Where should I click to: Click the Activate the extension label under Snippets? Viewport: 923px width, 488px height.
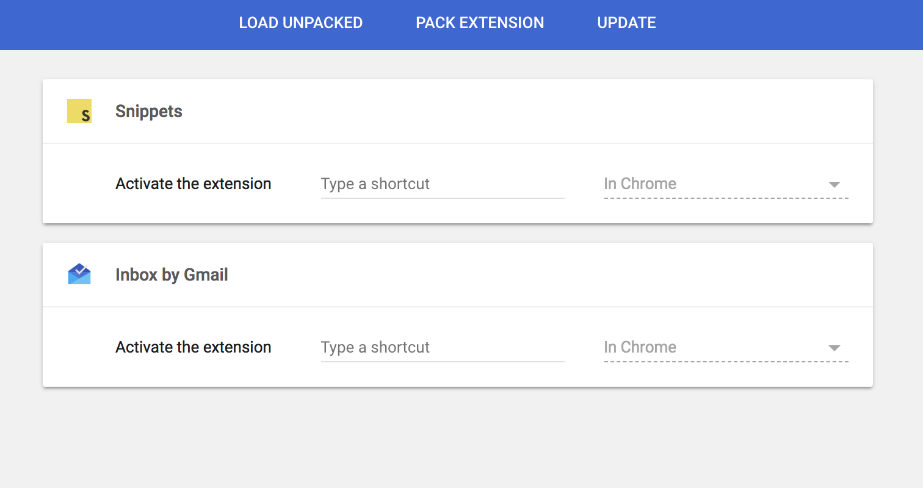(x=194, y=184)
